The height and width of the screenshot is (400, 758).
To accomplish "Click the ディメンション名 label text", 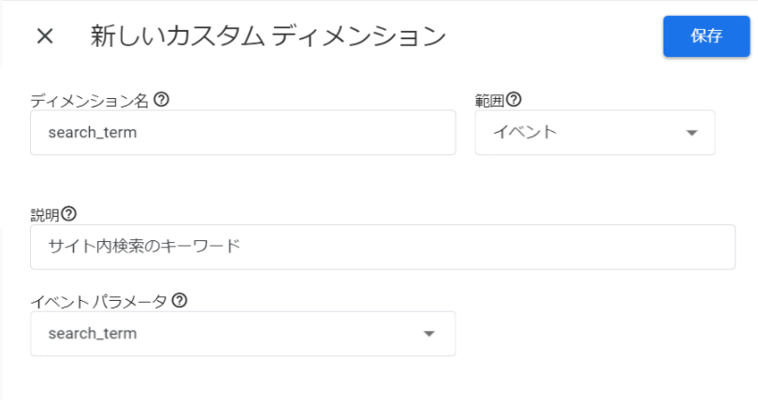I will pos(90,101).
